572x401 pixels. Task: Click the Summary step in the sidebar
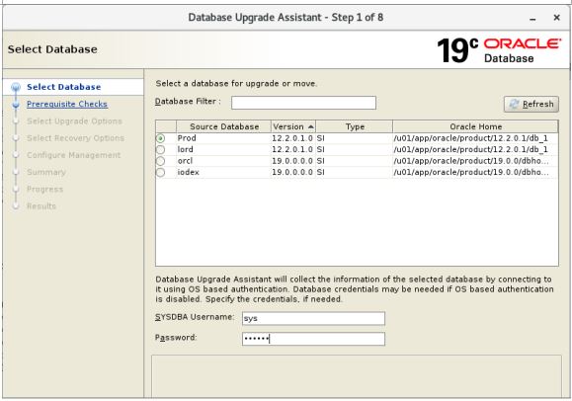pos(46,172)
